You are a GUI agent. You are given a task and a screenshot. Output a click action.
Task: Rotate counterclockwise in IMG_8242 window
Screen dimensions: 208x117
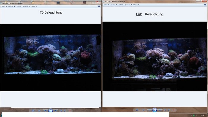(61, 110)
